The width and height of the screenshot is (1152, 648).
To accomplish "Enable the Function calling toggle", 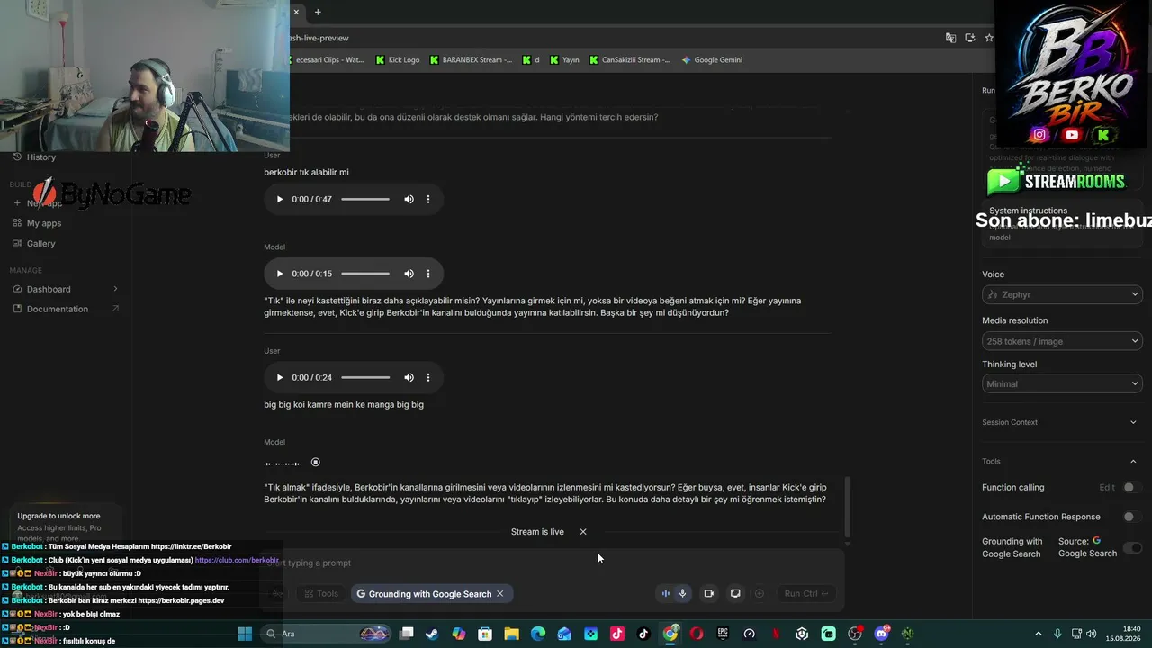I will 1132,488.
